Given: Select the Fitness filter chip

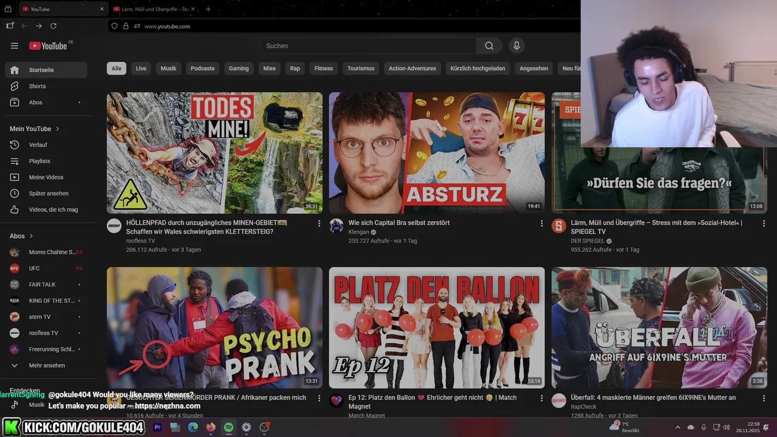Looking at the screenshot, I should point(324,69).
